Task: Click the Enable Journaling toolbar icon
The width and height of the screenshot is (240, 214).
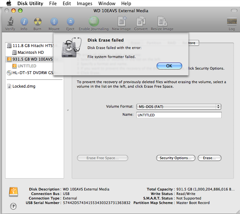Action: pos(94,21)
